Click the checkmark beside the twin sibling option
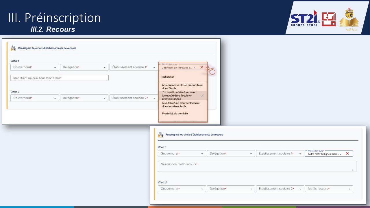 pyautogui.click(x=202, y=95)
